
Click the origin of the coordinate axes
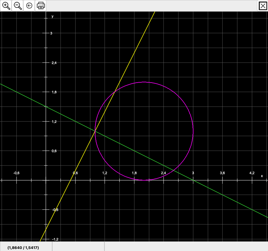[x=46, y=180]
